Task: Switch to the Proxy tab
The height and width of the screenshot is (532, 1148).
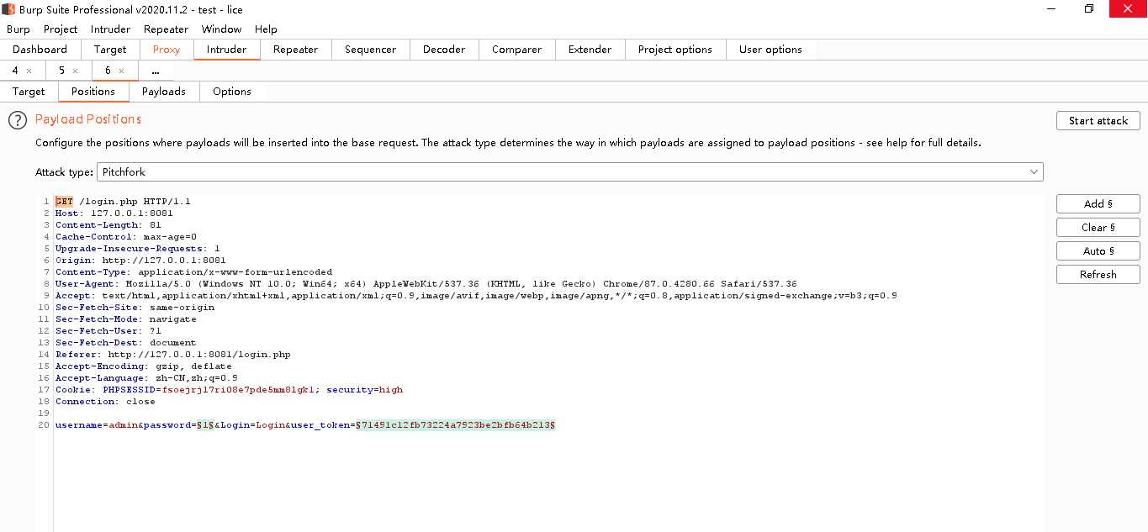Action: coord(167,50)
